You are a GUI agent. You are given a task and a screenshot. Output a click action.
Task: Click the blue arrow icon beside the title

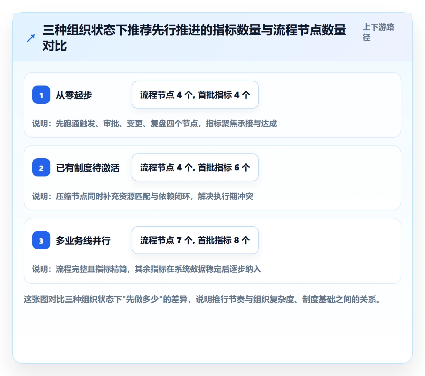31,38
